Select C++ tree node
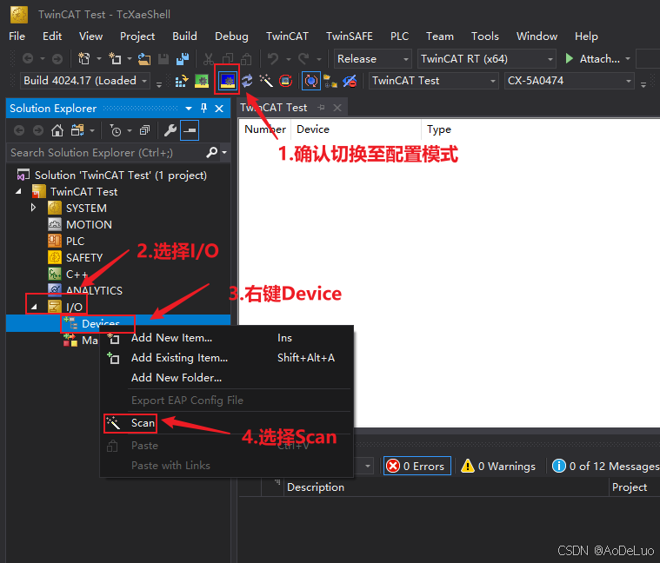Viewport: 660px width, 563px height. [x=68, y=275]
